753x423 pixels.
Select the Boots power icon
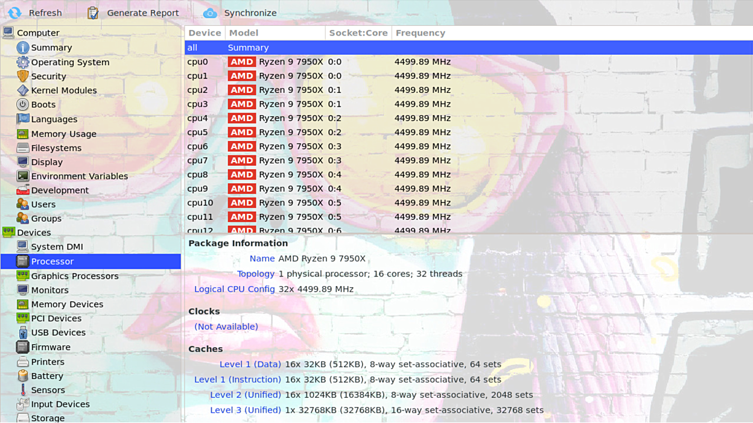[x=23, y=104]
